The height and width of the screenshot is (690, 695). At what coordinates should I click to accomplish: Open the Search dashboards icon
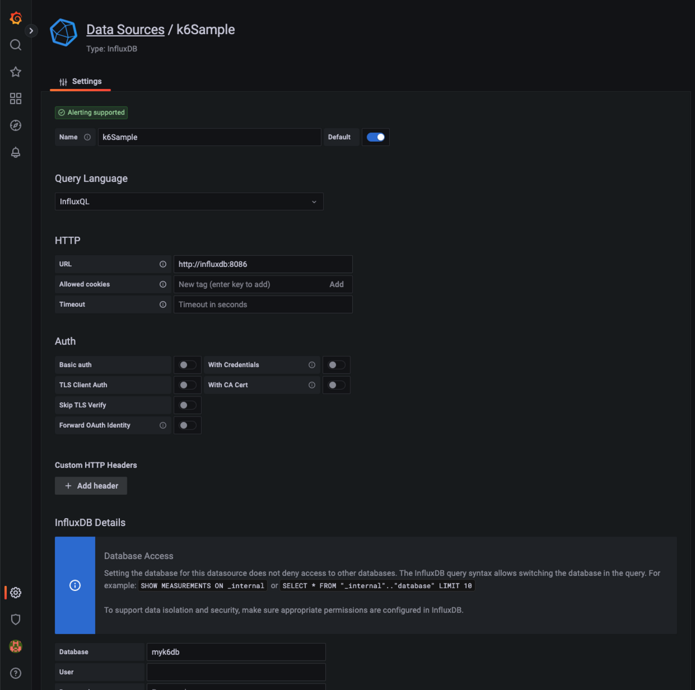pyautogui.click(x=16, y=45)
